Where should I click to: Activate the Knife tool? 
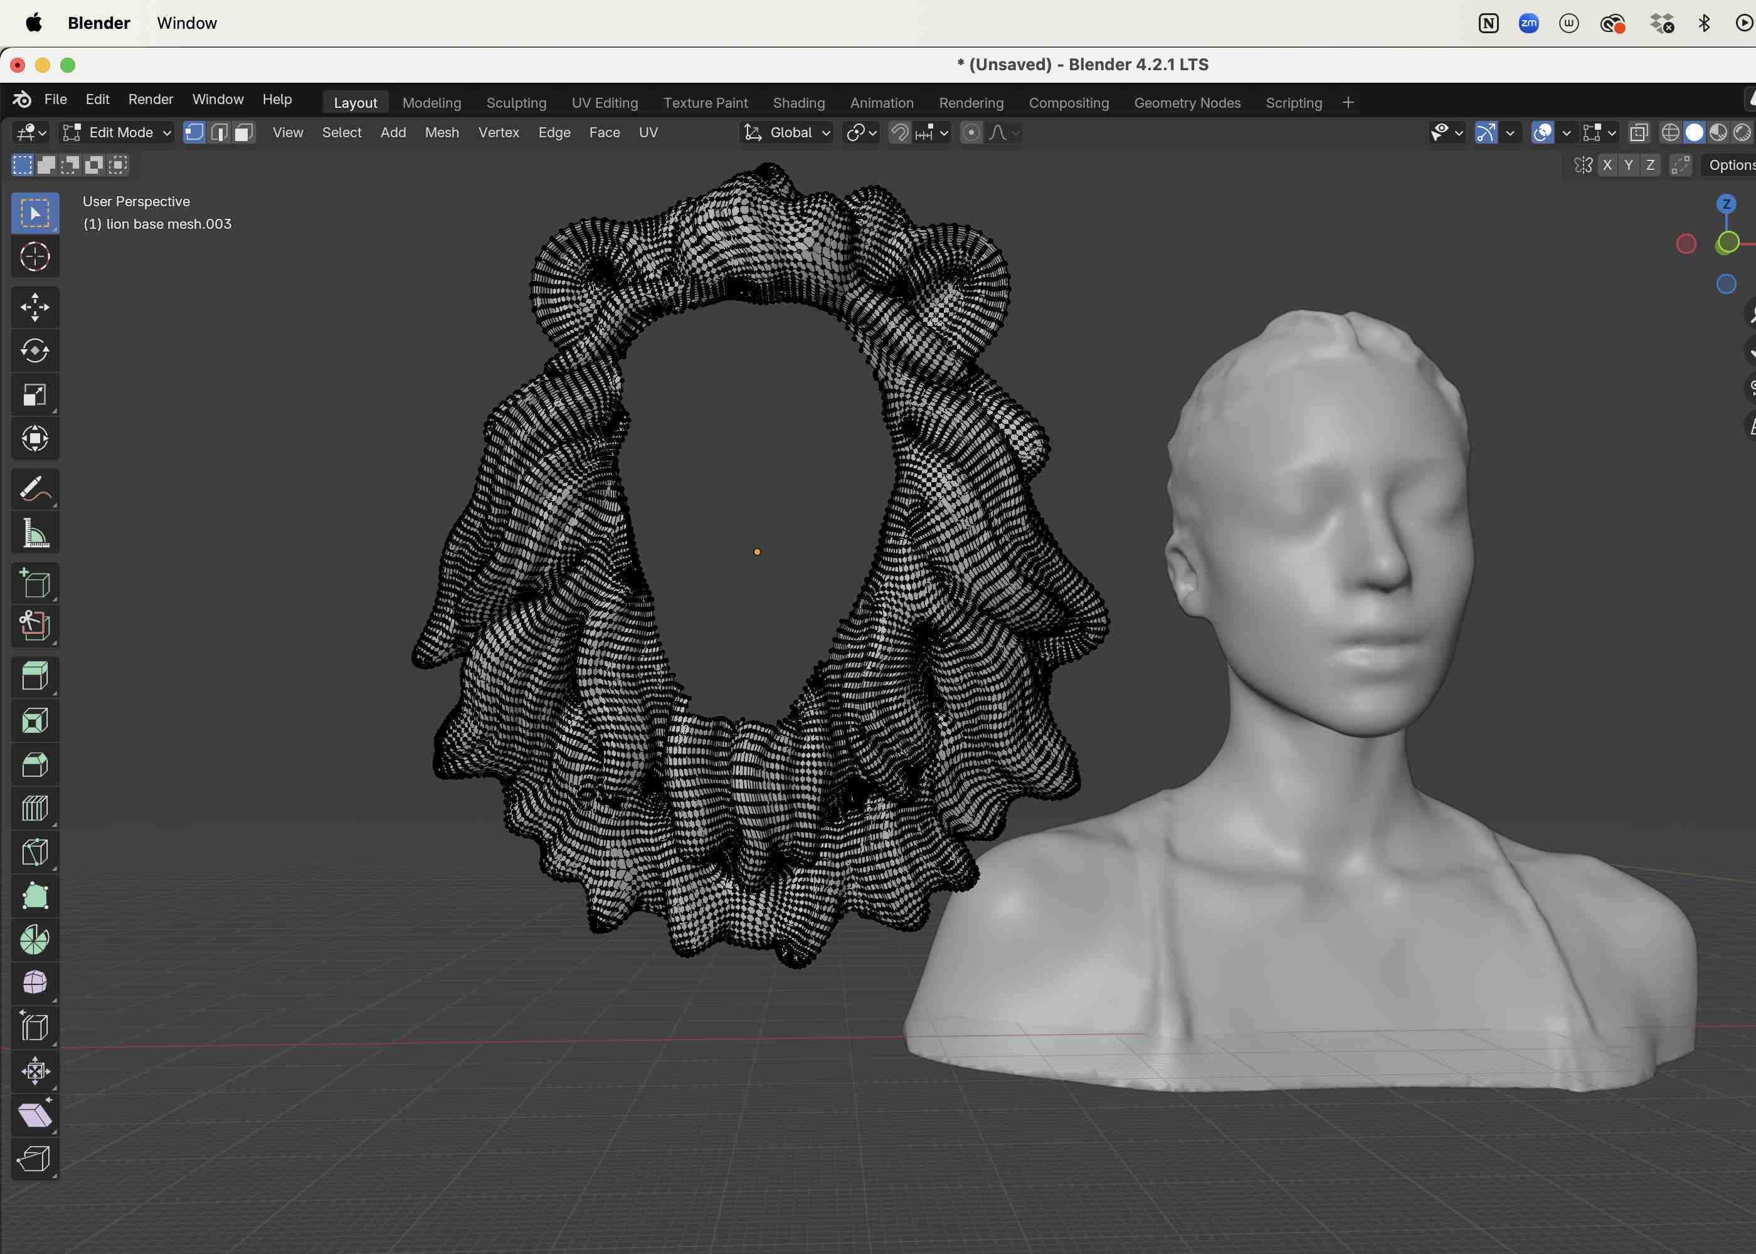click(34, 853)
